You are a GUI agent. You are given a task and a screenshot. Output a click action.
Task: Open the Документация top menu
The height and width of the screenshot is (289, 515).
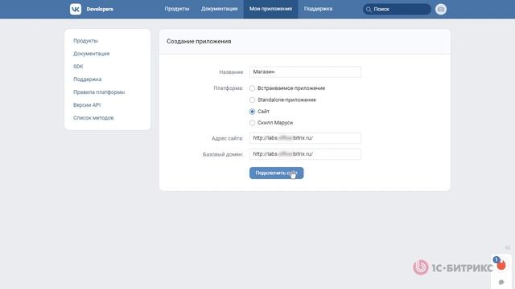pyautogui.click(x=219, y=9)
